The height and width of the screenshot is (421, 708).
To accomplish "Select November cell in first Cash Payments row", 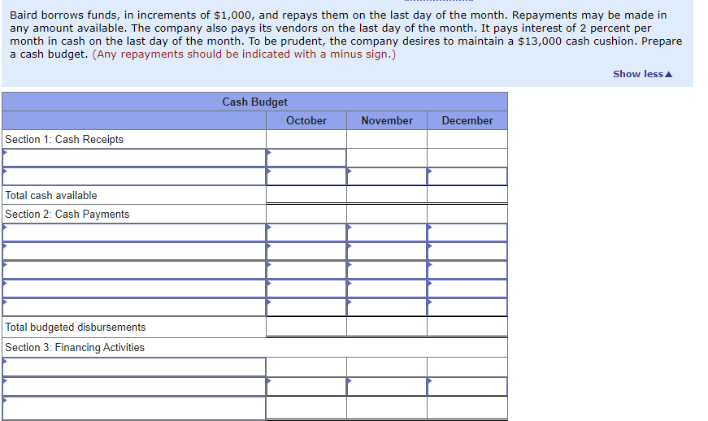I will pos(387,232).
